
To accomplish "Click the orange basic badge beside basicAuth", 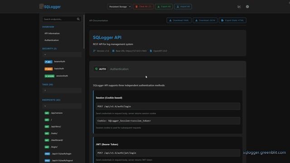I will 48,69.
